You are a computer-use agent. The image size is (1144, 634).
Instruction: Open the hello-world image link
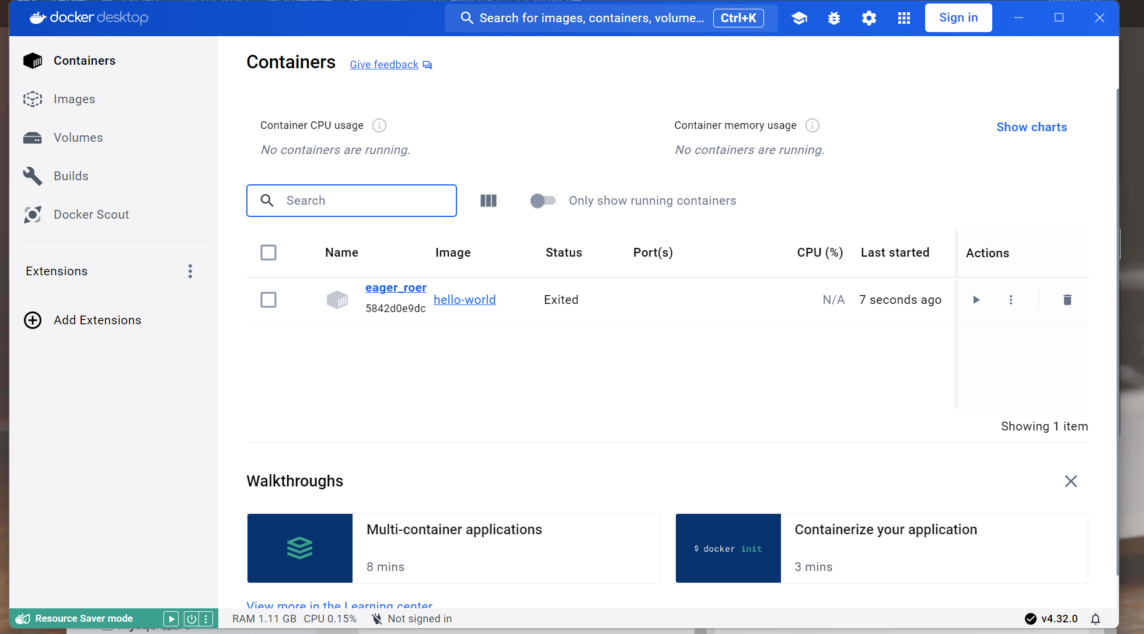[x=465, y=300]
